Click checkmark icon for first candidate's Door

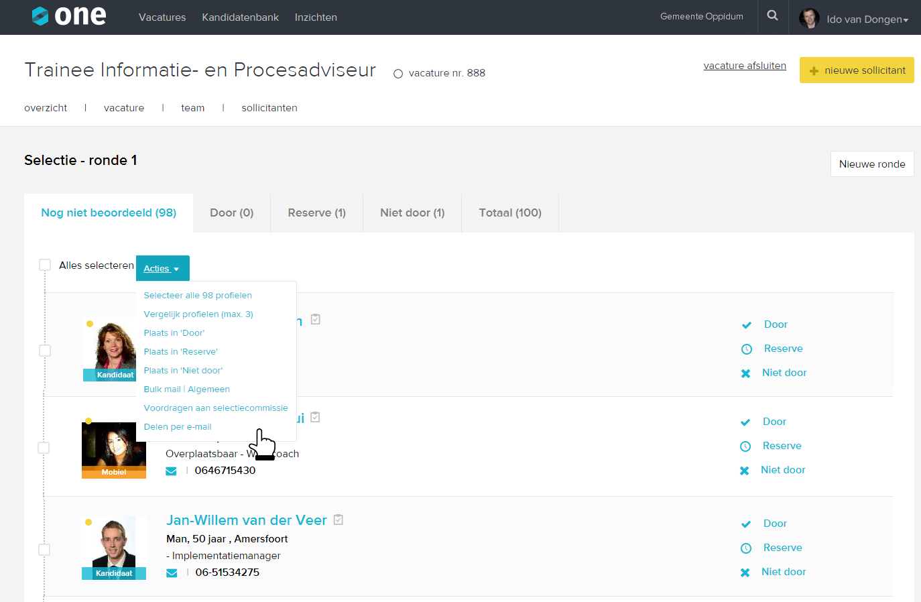(x=746, y=325)
